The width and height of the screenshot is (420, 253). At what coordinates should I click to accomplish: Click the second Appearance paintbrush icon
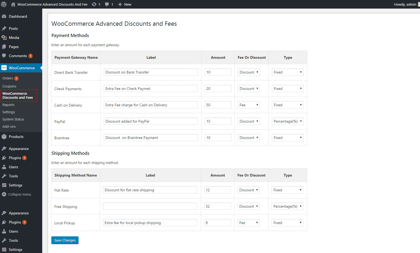[4, 213]
